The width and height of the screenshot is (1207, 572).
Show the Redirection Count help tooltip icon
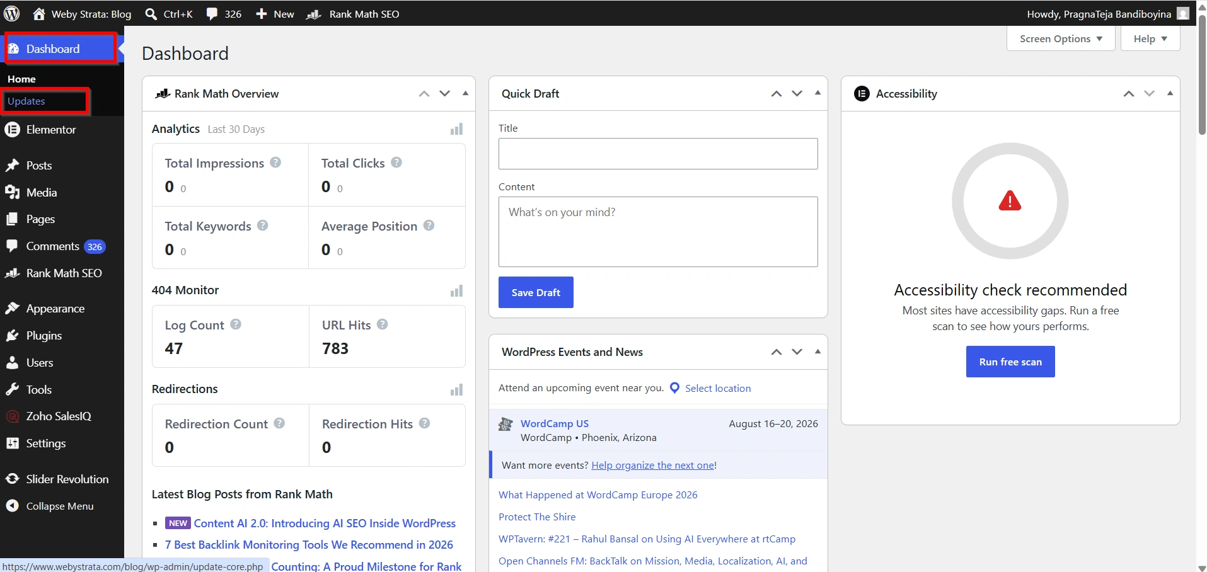(279, 423)
